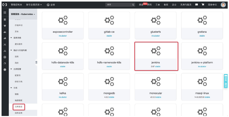The width and height of the screenshot is (229, 117).
Task: Open the 简体中文 language selector
Action: coord(212,5)
